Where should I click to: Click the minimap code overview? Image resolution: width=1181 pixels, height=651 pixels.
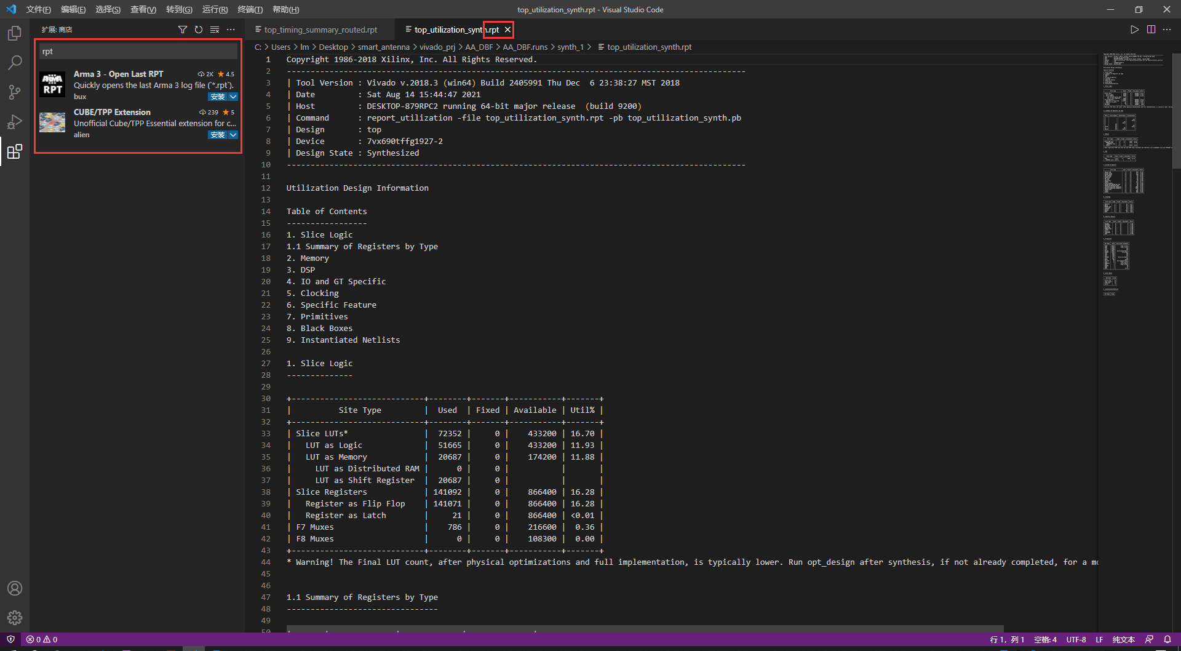coord(1135,175)
